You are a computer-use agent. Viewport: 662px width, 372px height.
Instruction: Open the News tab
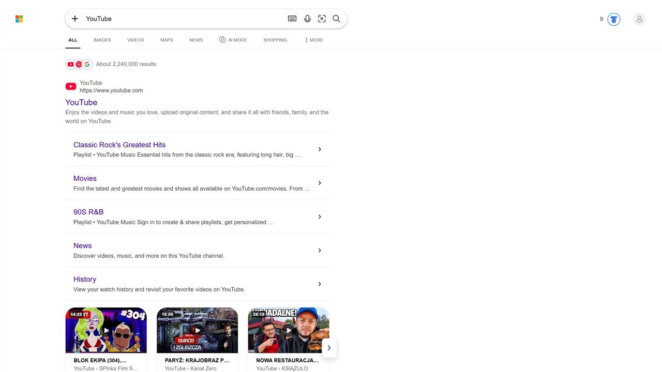tap(196, 40)
